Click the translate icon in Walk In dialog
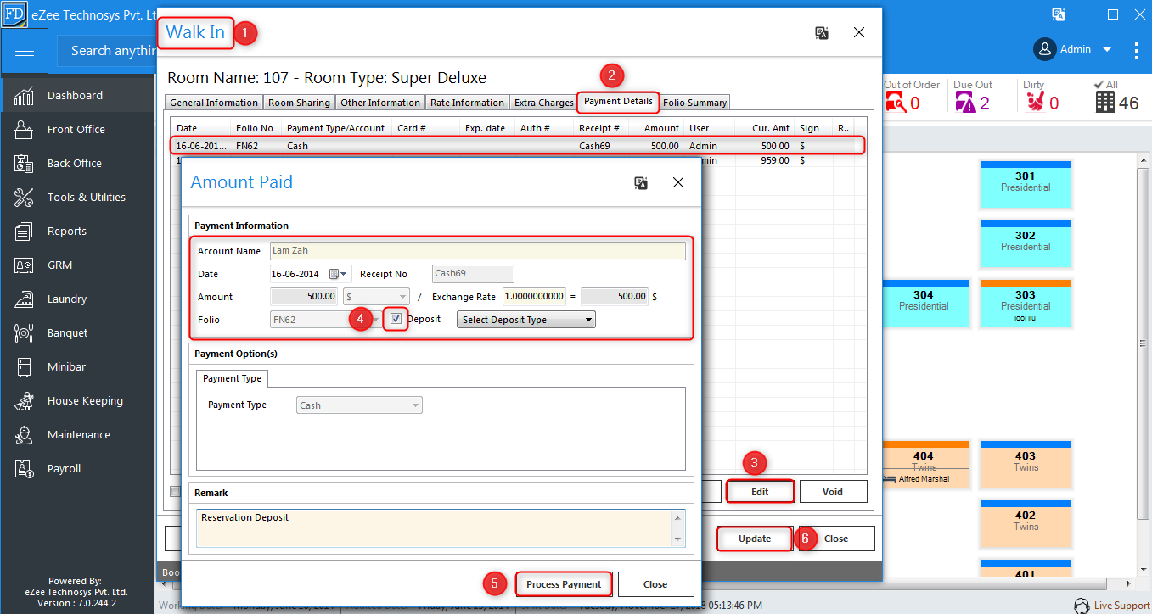The image size is (1152, 614). 821,32
